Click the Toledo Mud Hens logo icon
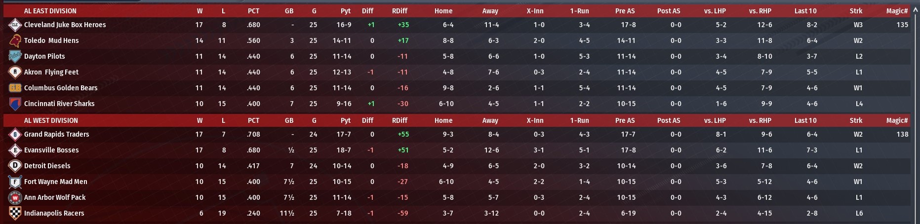The height and width of the screenshot is (224, 920). coord(15,40)
